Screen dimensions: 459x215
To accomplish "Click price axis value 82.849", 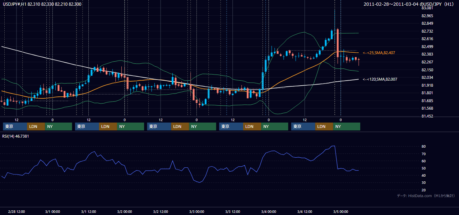I will click(427, 23).
